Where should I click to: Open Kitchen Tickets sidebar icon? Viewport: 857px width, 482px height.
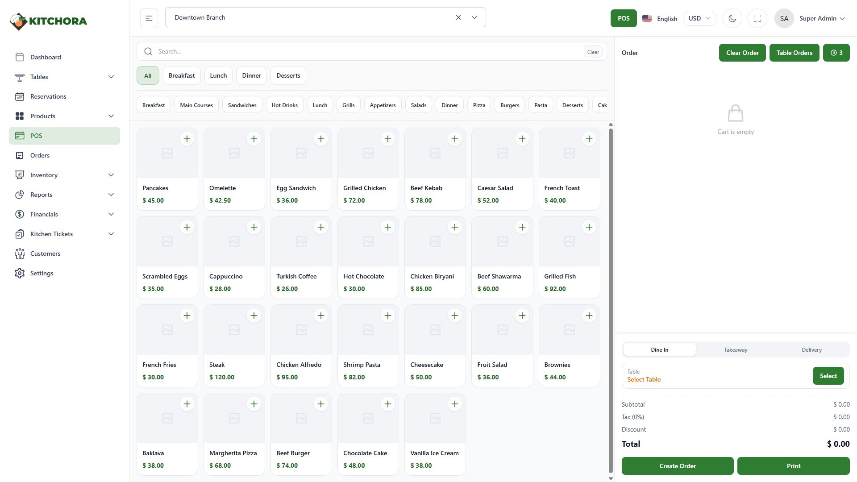coord(19,234)
